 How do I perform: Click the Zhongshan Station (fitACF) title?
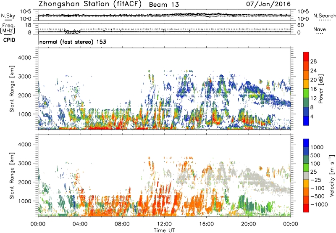[90, 4]
